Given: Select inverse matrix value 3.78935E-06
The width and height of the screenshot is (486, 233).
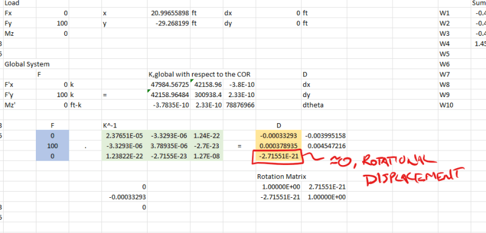Looking at the screenshot, I should (x=169, y=146).
